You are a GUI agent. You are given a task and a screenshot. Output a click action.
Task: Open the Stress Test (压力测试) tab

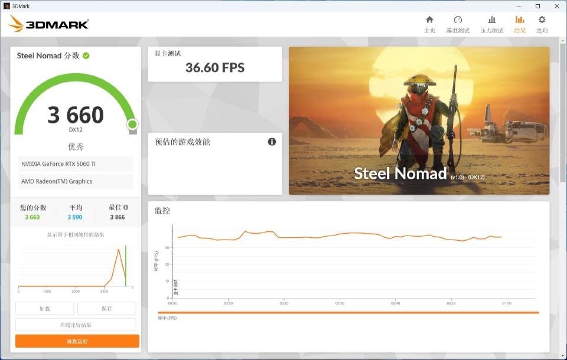(x=492, y=25)
